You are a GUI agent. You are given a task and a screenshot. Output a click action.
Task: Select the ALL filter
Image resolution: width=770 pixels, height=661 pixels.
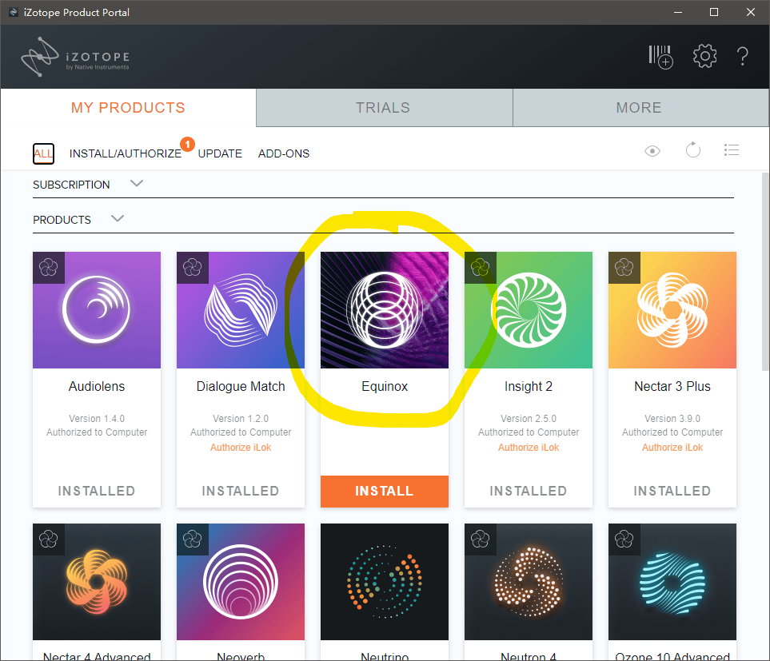point(43,153)
